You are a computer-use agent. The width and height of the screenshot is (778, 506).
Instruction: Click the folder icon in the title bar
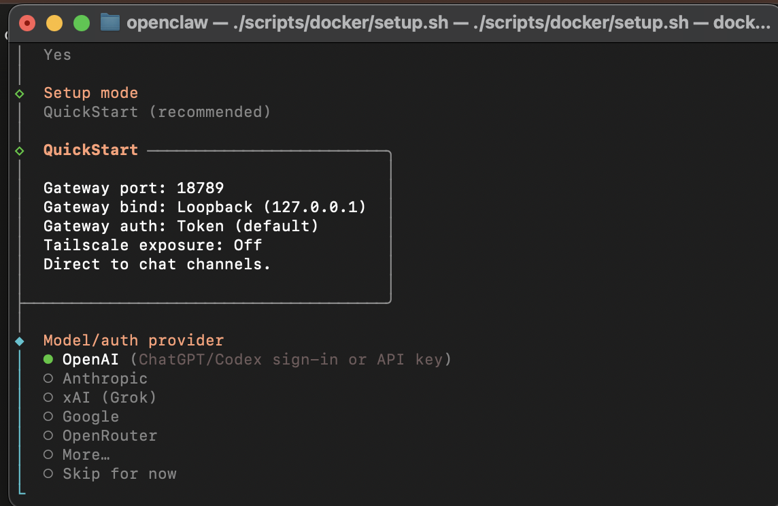click(110, 22)
